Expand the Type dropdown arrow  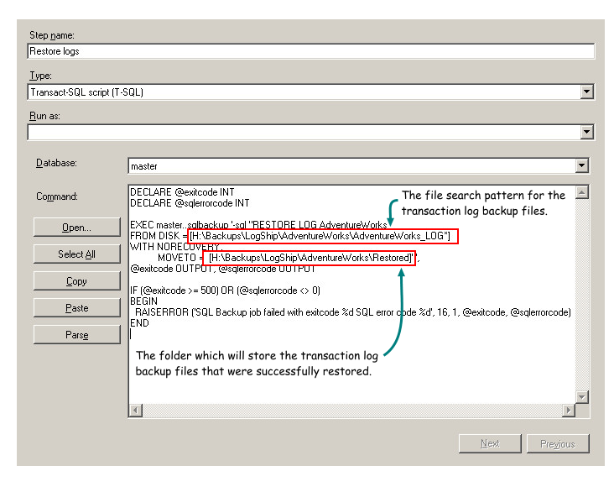coord(586,92)
